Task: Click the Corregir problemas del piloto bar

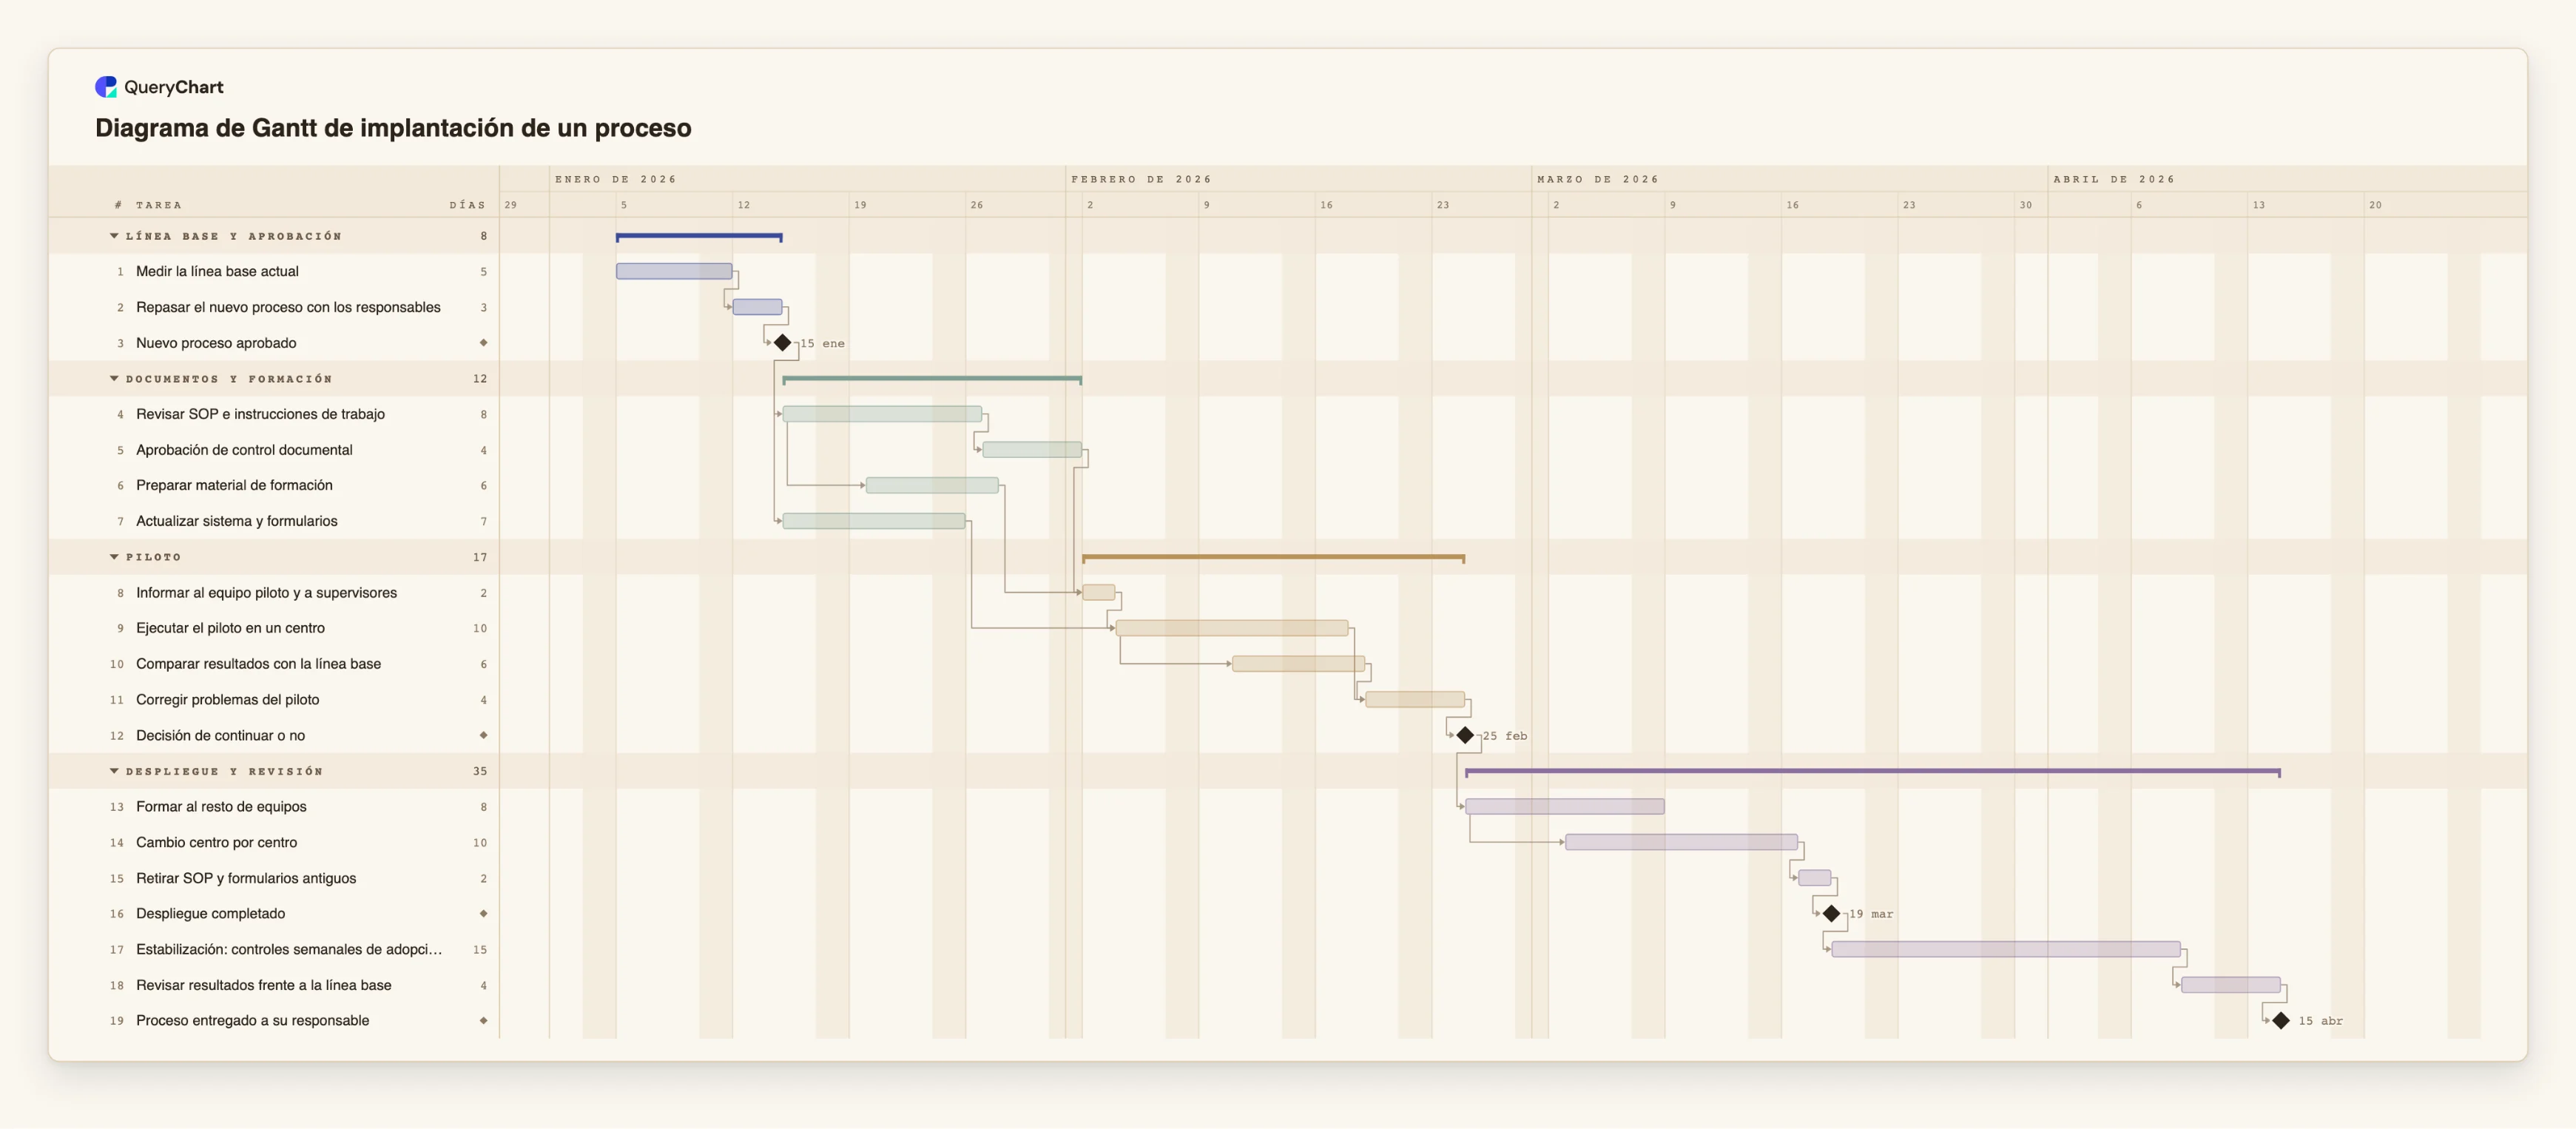Action: [x=1415, y=699]
